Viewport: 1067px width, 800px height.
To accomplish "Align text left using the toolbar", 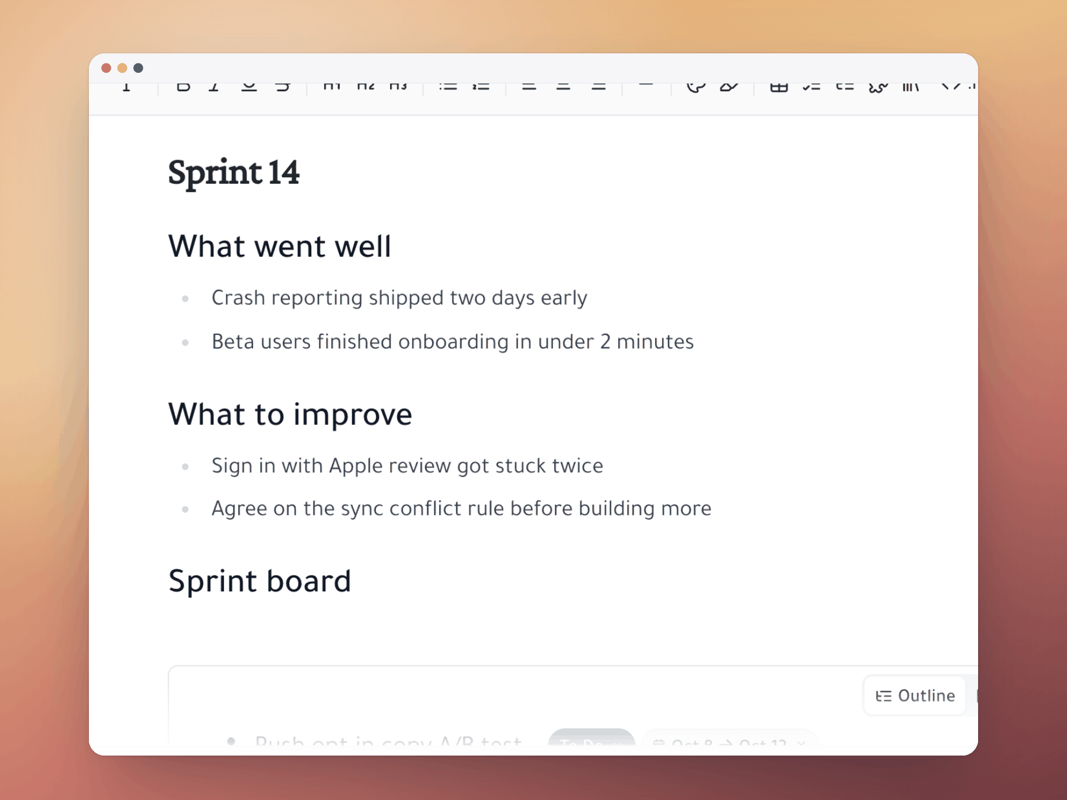I will pos(529,87).
